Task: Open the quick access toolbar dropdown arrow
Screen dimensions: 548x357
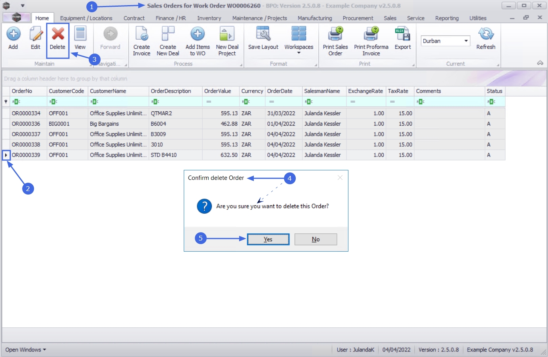Action: pyautogui.click(x=23, y=6)
